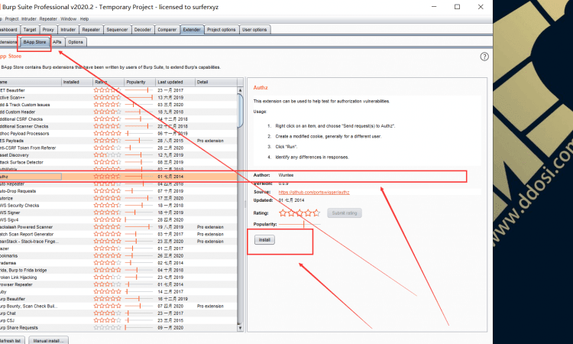Select the Extender tab
This screenshot has width=573, height=344.
[x=192, y=30]
